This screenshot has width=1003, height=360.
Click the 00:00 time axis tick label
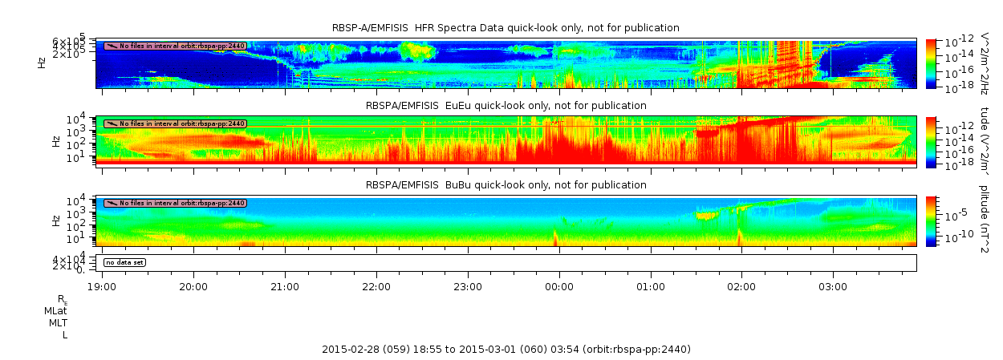[559, 286]
